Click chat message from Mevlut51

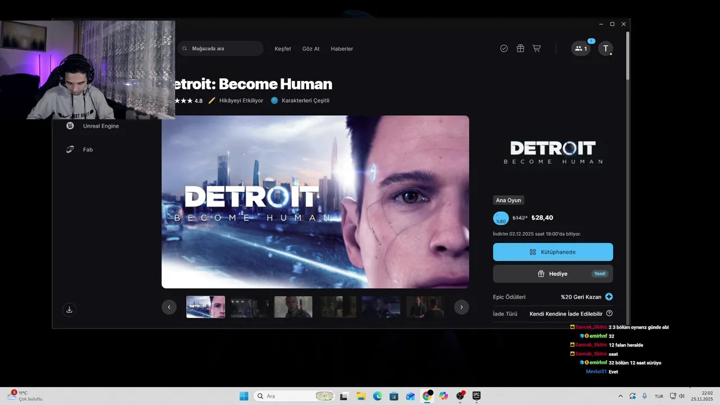pyautogui.click(x=602, y=372)
